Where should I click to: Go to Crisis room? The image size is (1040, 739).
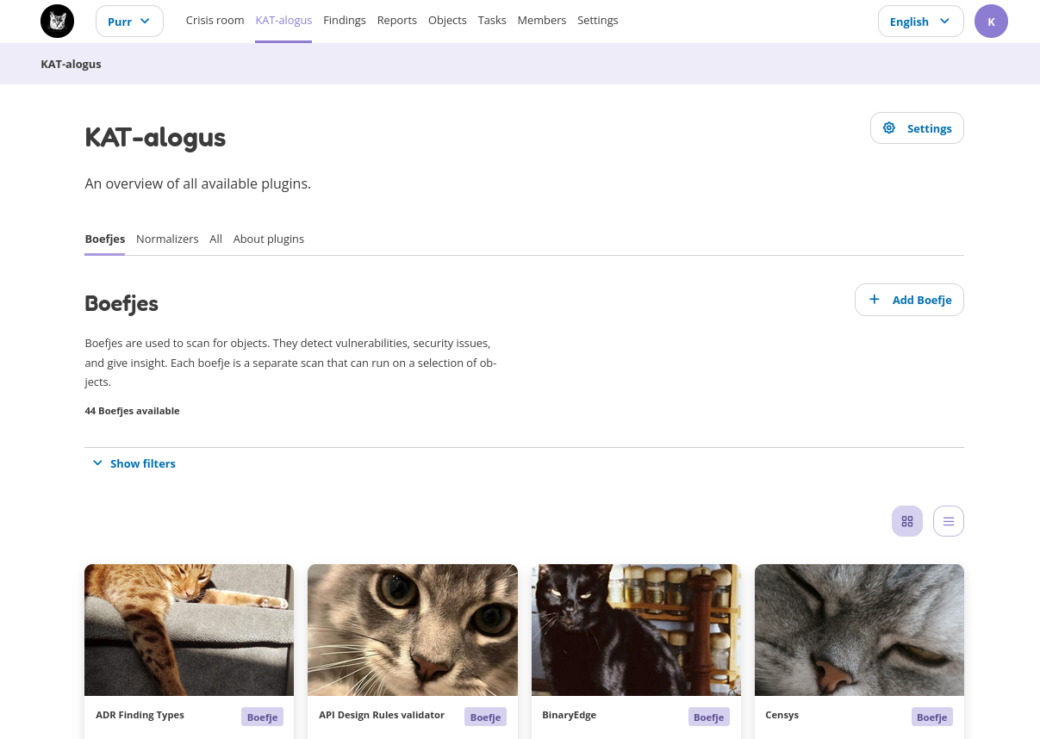(x=215, y=20)
